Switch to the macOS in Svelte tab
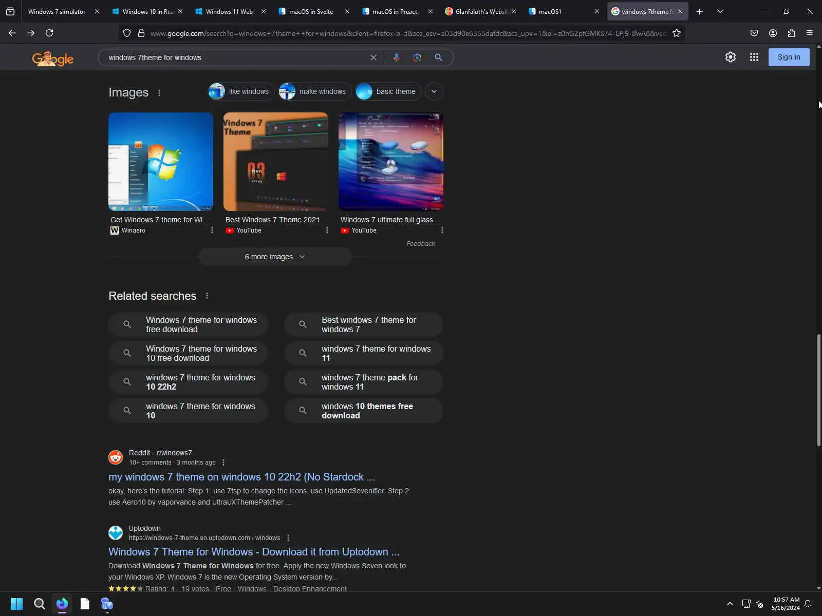The width and height of the screenshot is (822, 616). pos(311,11)
